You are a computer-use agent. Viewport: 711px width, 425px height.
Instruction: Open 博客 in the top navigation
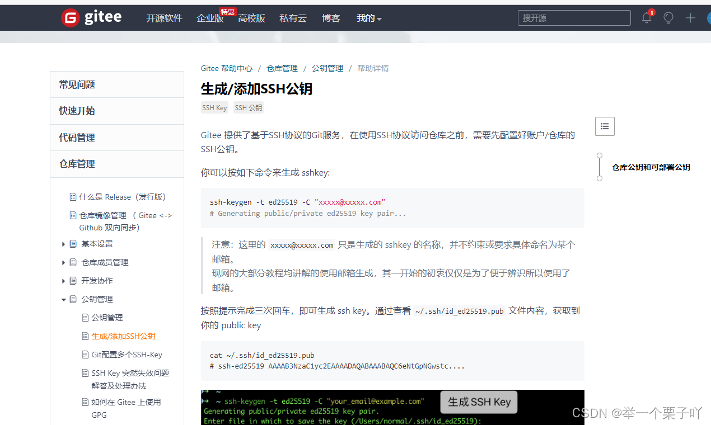331,18
